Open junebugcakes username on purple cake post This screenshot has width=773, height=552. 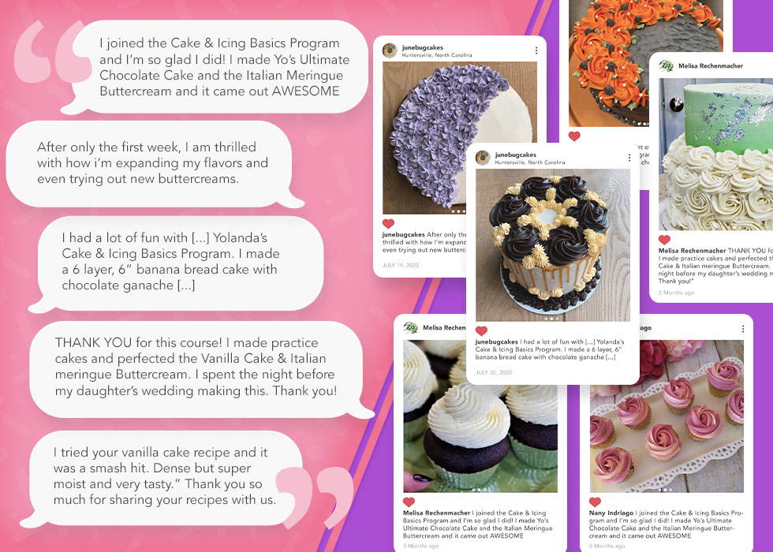click(423, 47)
